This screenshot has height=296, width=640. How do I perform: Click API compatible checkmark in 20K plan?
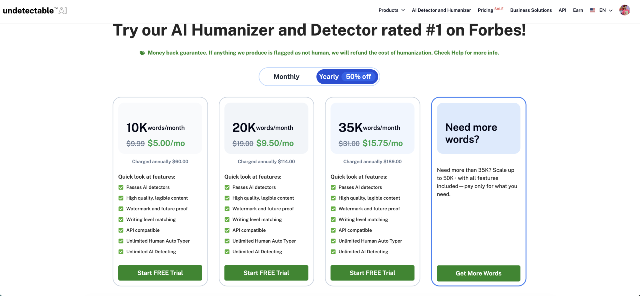point(227,230)
